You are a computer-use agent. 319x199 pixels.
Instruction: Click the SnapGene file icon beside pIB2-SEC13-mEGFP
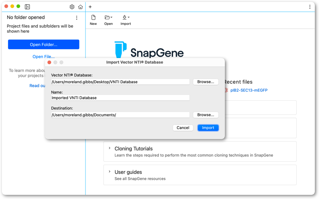pos(226,90)
